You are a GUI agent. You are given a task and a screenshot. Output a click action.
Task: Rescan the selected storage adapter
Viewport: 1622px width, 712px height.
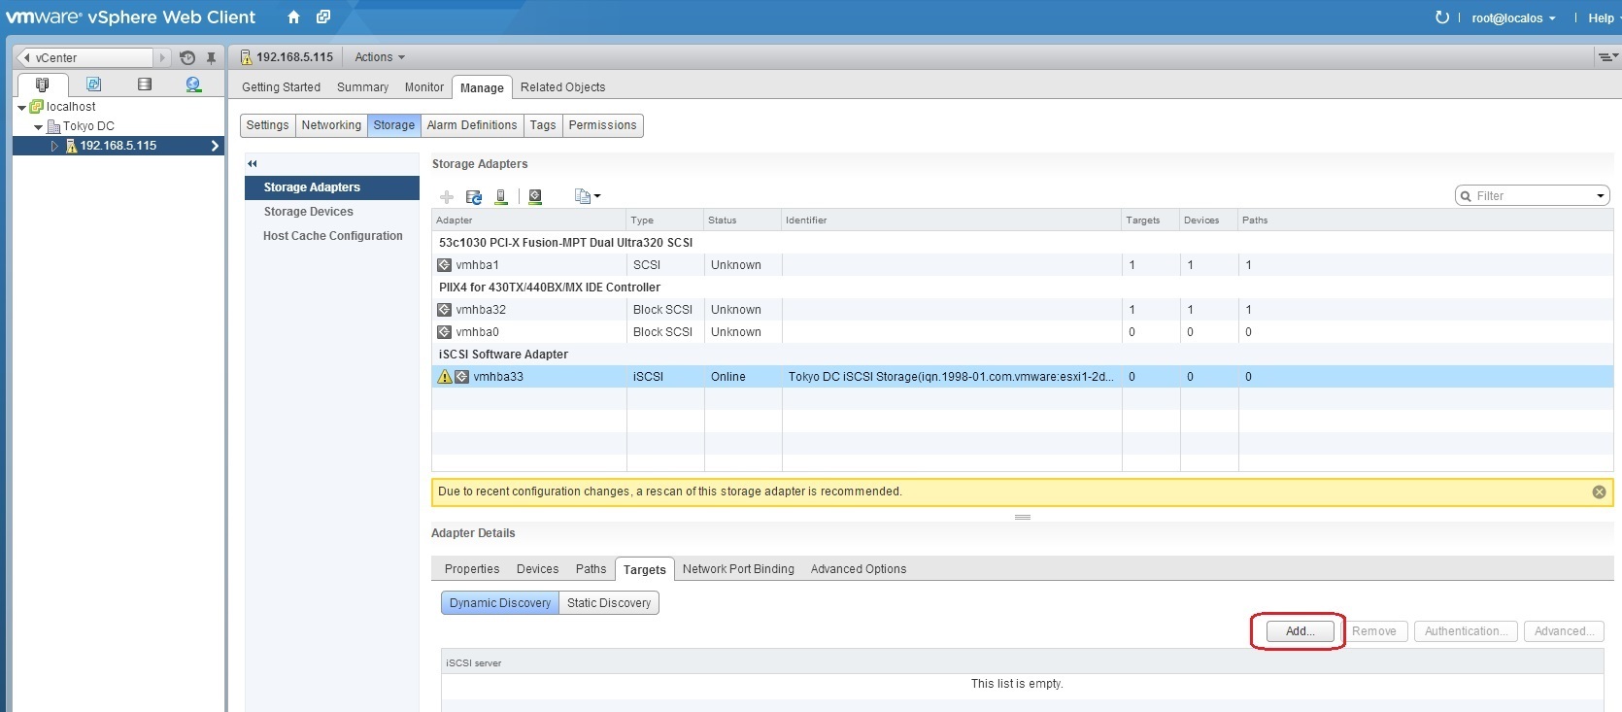(x=535, y=196)
